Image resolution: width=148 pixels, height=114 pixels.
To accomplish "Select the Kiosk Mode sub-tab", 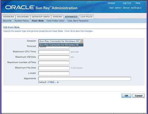I will point(38,21).
